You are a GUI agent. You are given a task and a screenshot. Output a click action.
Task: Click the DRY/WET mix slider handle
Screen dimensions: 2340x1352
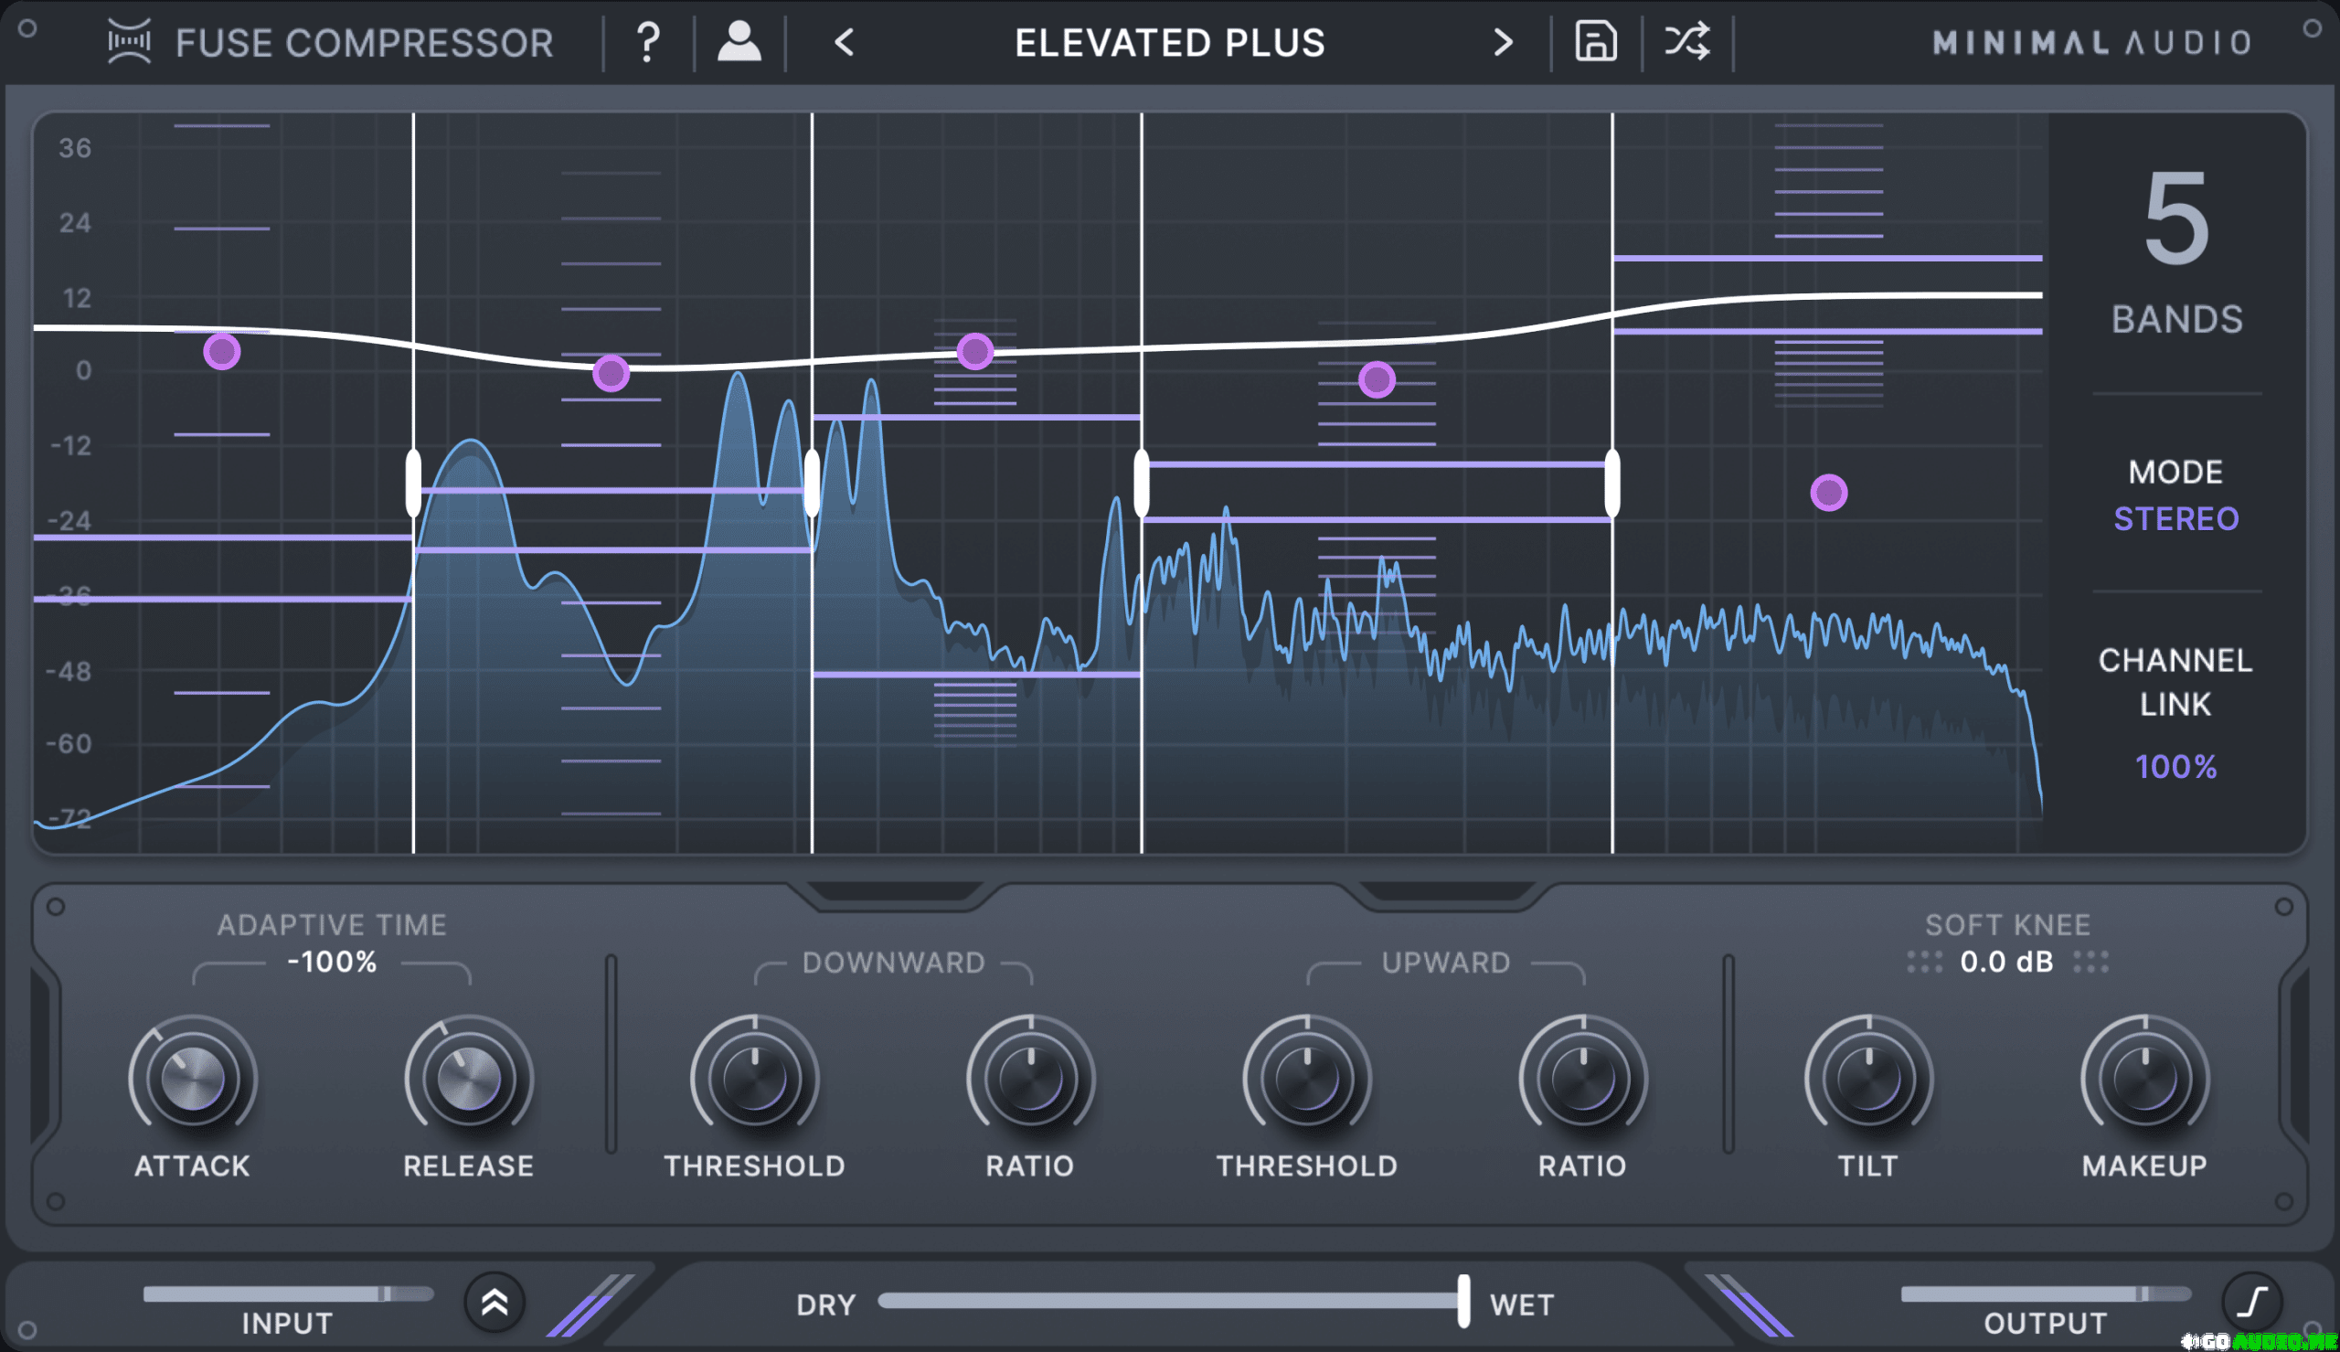tap(1463, 1301)
